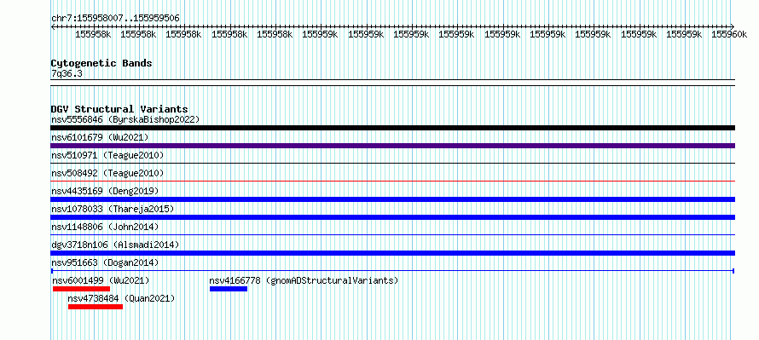Select the blue nsv4435169 variant bar
Screen dimensions: 759x340
pyautogui.click(x=392, y=199)
